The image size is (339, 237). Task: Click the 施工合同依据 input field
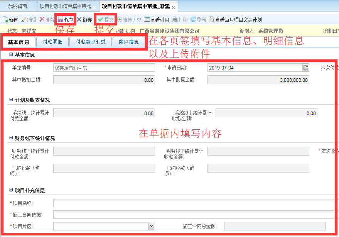pyautogui.click(x=193, y=215)
